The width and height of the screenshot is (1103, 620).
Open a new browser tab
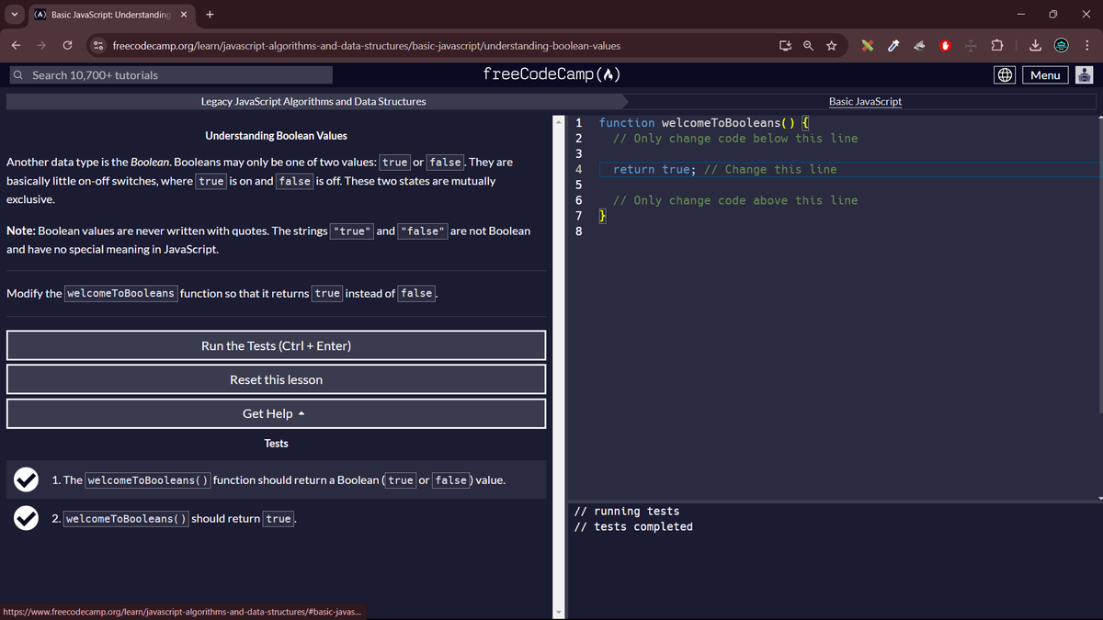click(x=210, y=15)
